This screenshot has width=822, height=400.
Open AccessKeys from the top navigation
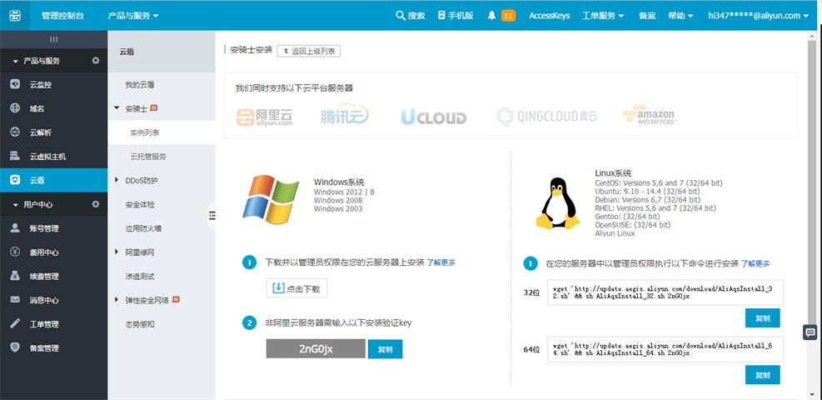pyautogui.click(x=550, y=15)
